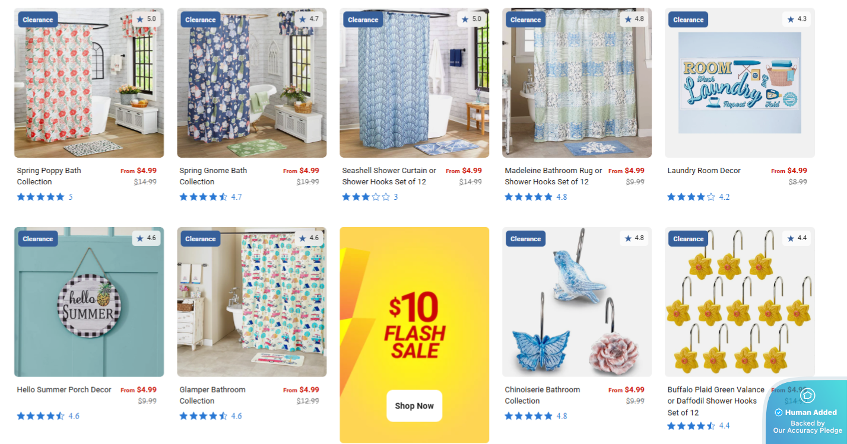Click the Human Added accuracy pledge badge
The width and height of the screenshot is (847, 444).
tap(805, 412)
